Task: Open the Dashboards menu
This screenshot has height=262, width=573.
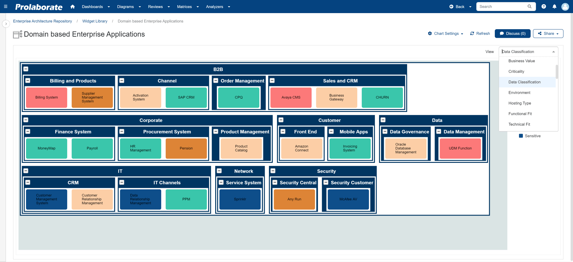Action: pos(96,7)
